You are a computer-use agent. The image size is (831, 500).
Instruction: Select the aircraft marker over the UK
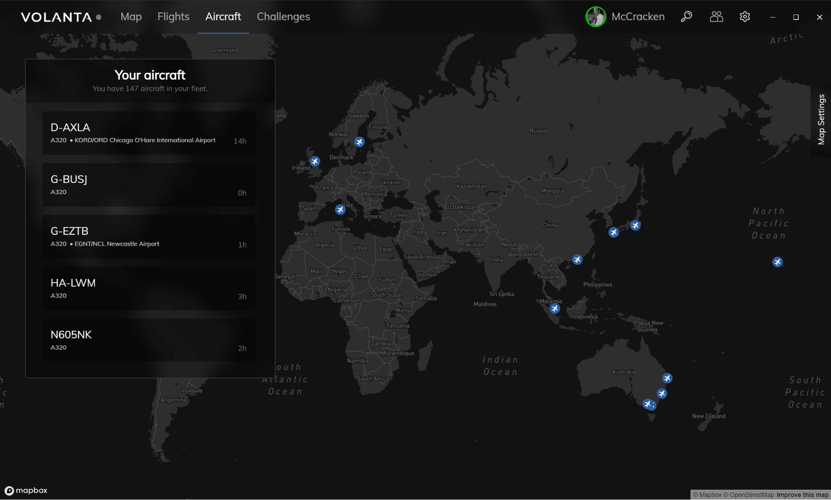pyautogui.click(x=315, y=161)
